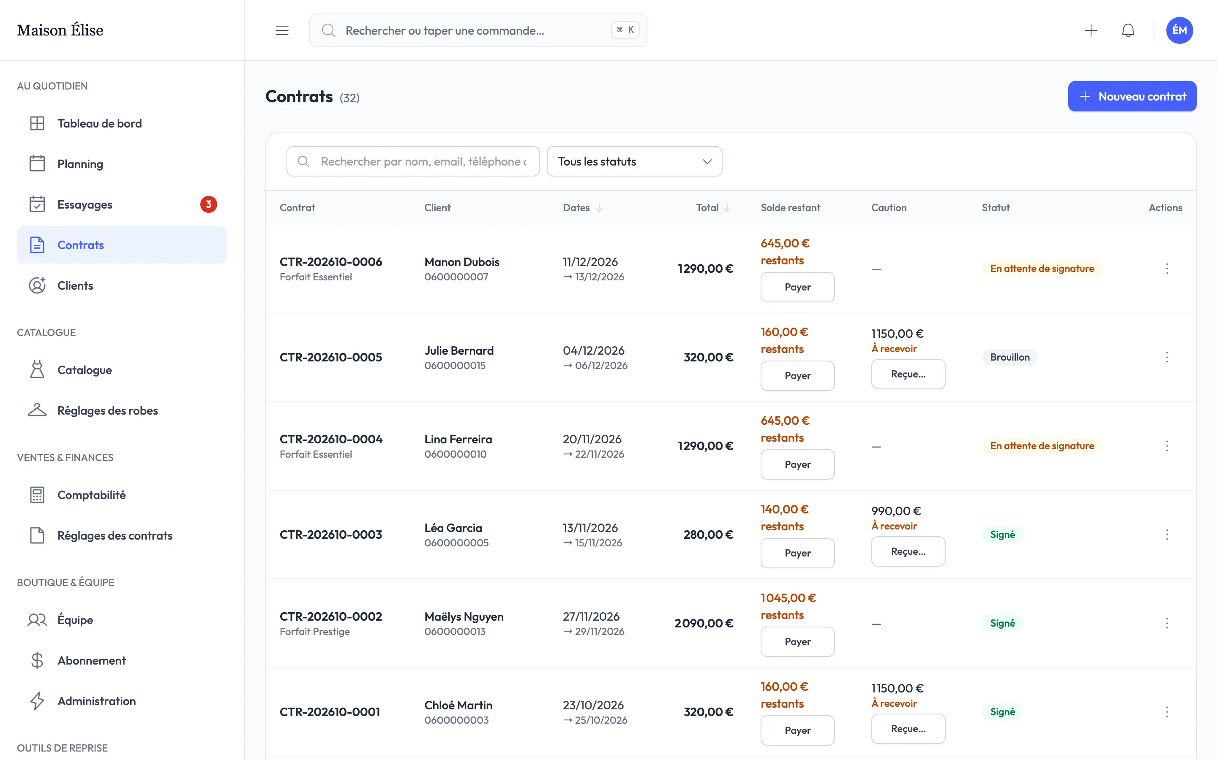Click the Réglages des contrats document icon
1217x760 pixels.
[x=37, y=535]
